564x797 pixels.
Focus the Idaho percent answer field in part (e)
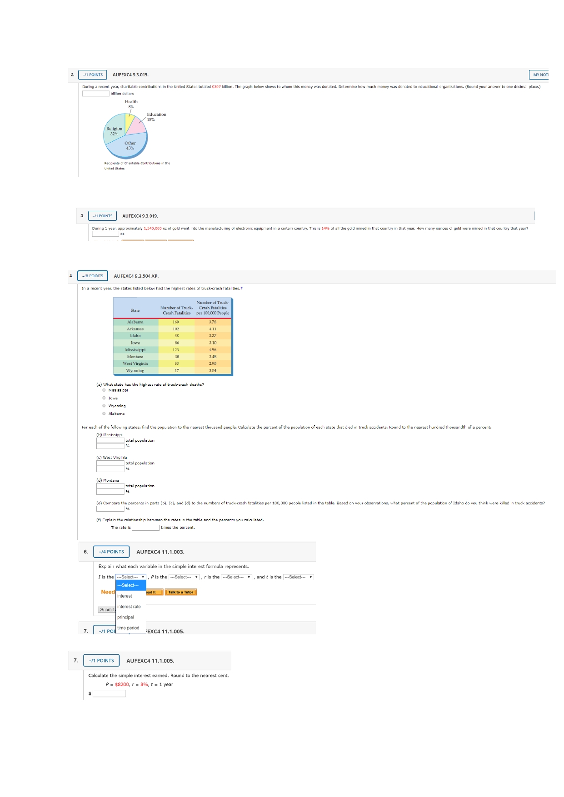[x=110, y=509]
